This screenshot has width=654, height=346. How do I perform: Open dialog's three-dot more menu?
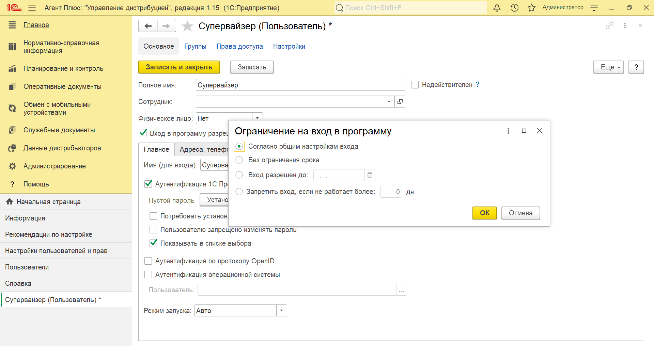[508, 131]
